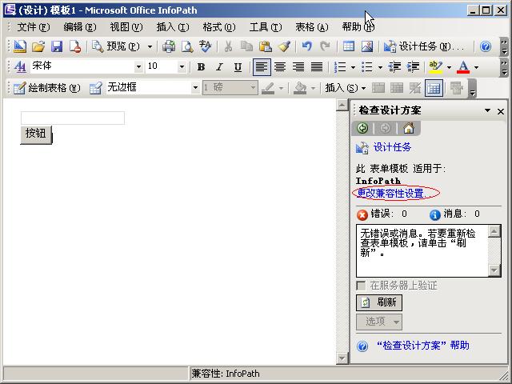Click the 设计任务 link in task pane
512x384 pixels.
(392, 147)
